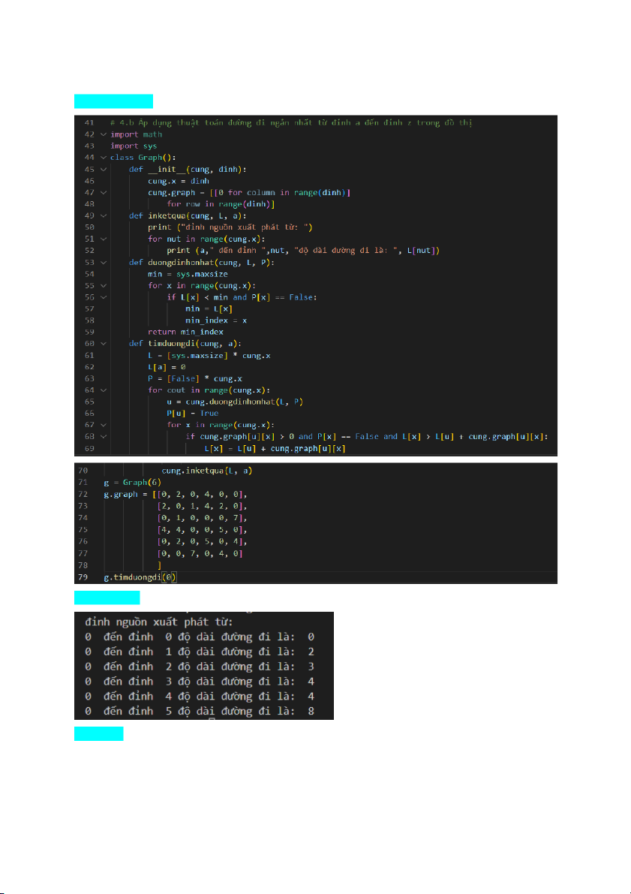Click matrix row '[4, 4, 0, 0, 5, 0],'
Screen dimensions: 631x894
pos(203,530)
